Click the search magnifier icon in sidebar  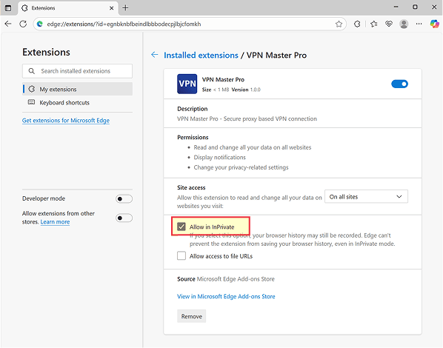(32, 71)
